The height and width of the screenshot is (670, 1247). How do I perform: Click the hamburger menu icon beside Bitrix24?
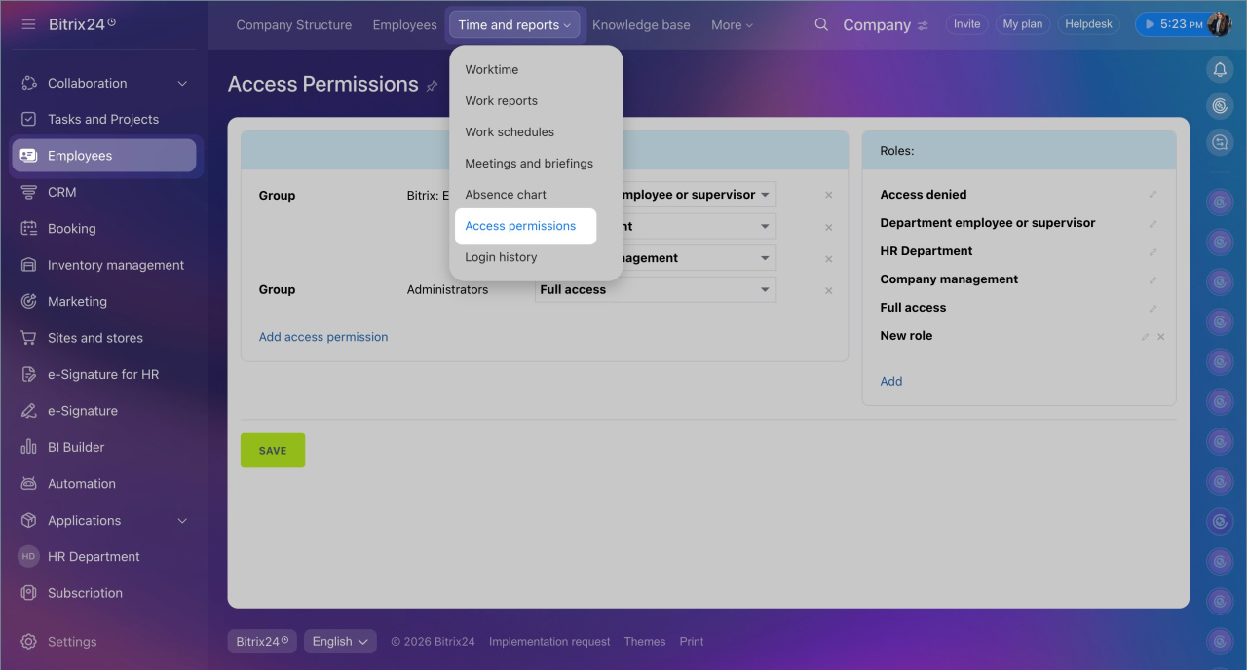pos(28,24)
